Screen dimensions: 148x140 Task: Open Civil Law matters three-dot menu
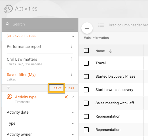coord(71,59)
